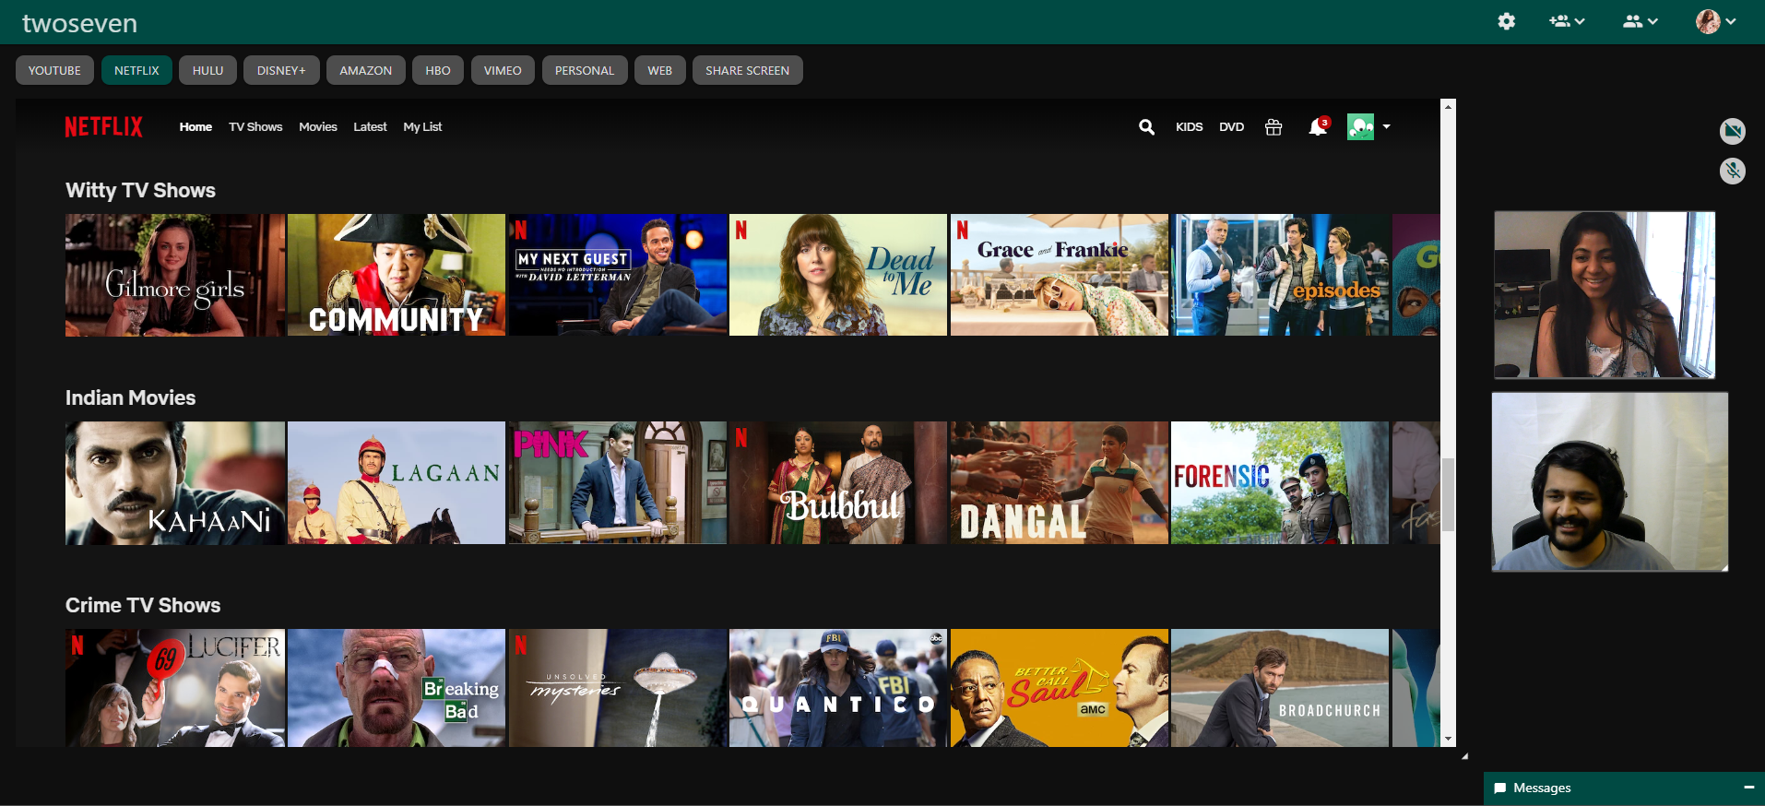Select the Episodes thumbnail
The height and width of the screenshot is (806, 1765).
(x=1280, y=275)
